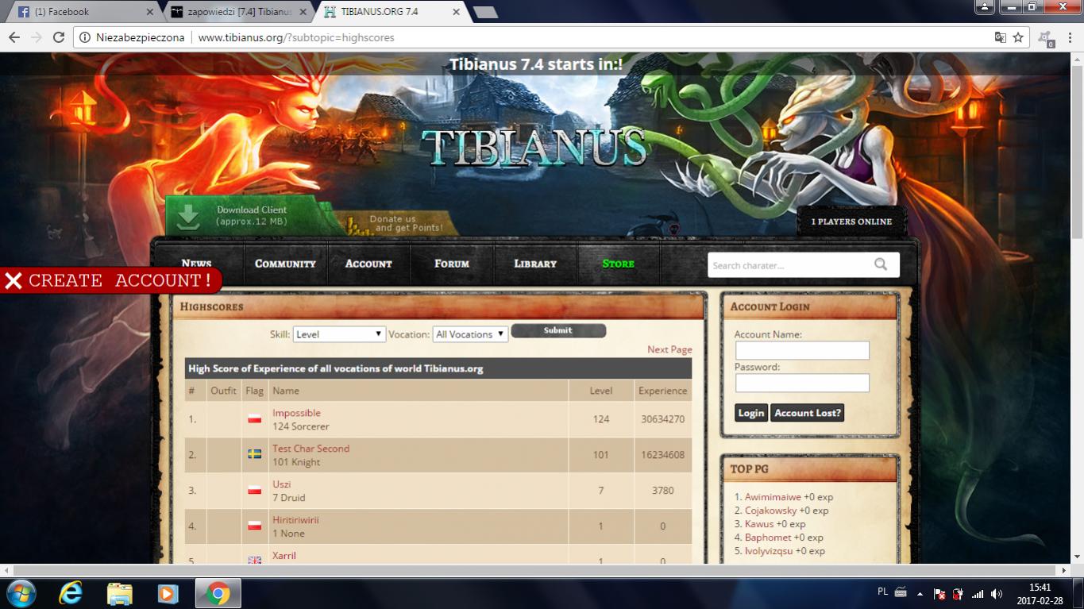Image resolution: width=1084 pixels, height=609 pixels.
Task: Click the translate page icon in address bar
Action: (x=1001, y=37)
